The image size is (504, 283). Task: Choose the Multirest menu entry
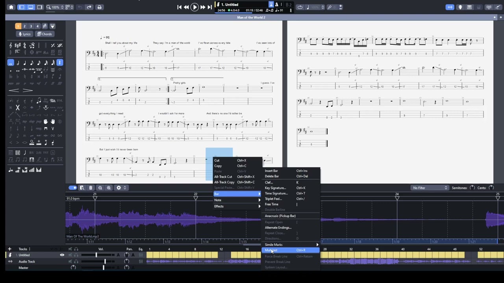tap(291, 250)
